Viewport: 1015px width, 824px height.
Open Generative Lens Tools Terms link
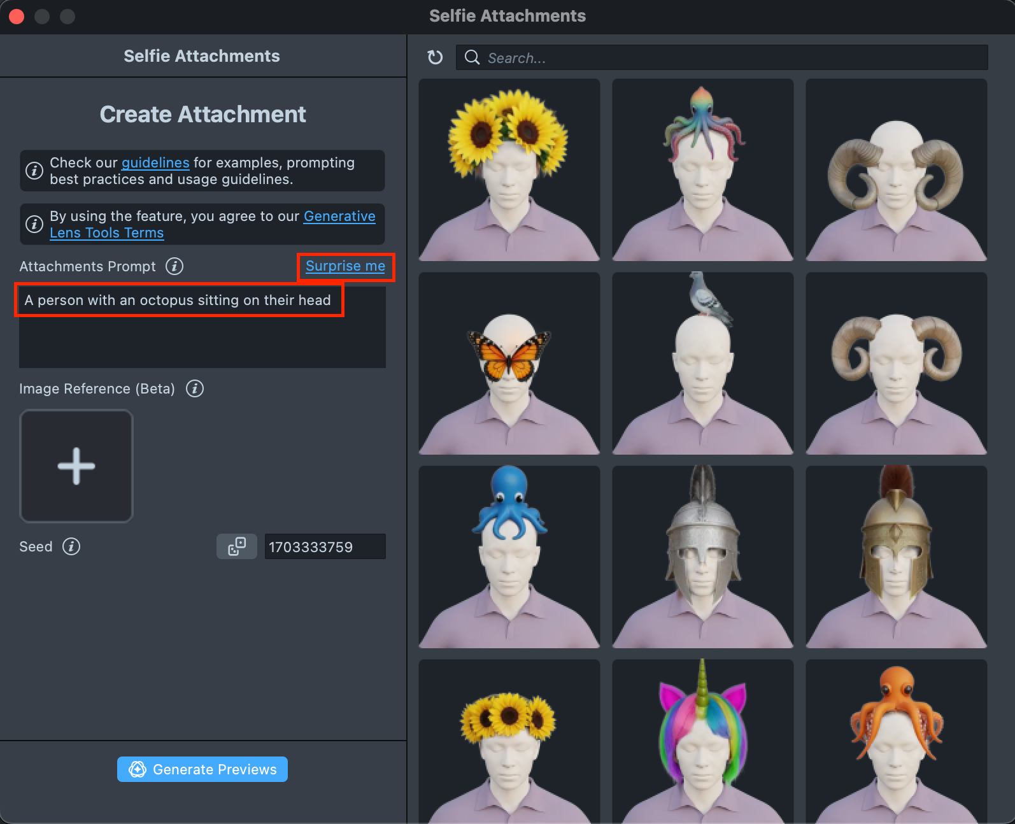[x=107, y=233]
